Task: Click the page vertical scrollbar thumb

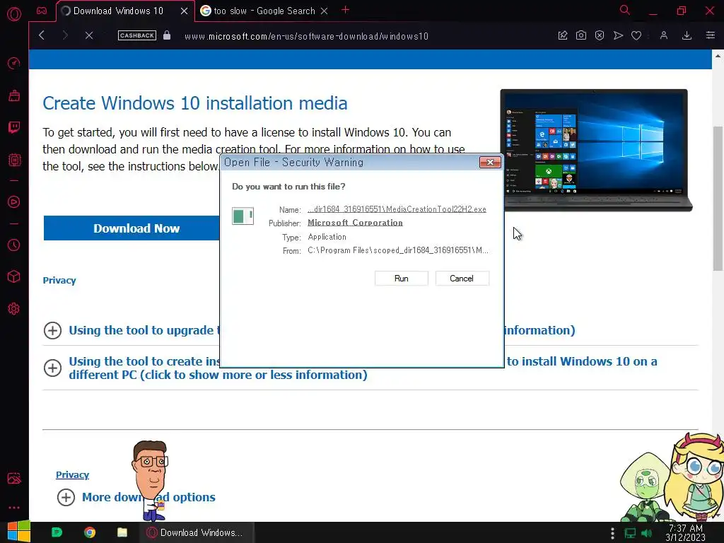Action: click(x=718, y=199)
